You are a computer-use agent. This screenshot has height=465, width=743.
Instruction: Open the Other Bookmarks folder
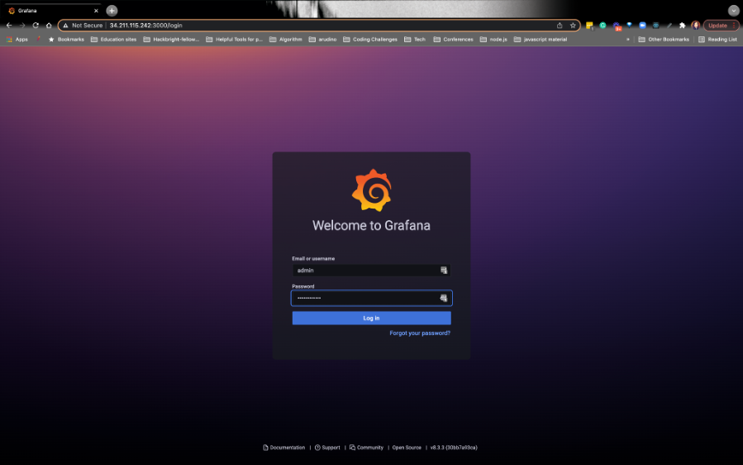coord(664,40)
